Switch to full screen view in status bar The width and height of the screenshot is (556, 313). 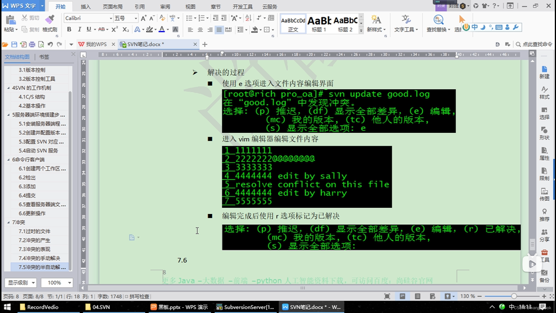pos(387,296)
